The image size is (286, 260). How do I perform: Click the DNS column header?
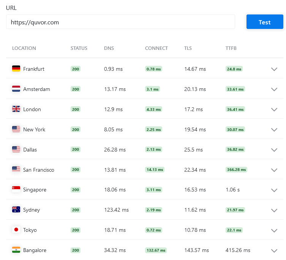pos(109,48)
